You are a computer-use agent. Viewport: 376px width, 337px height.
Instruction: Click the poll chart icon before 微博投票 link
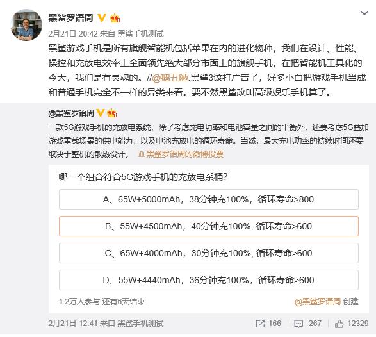pos(141,154)
